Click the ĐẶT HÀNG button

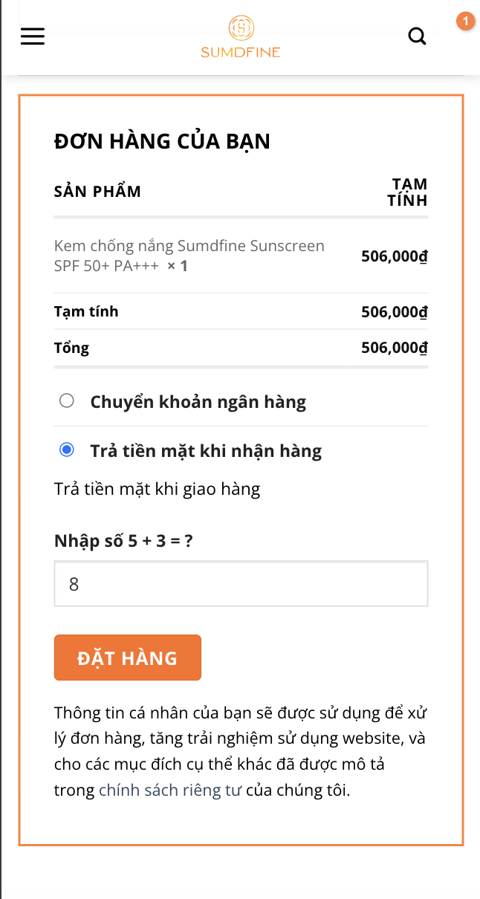[127, 657]
